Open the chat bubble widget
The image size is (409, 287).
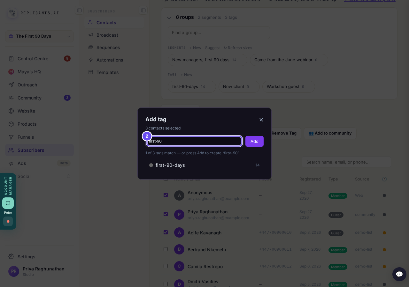pyautogui.click(x=399, y=274)
